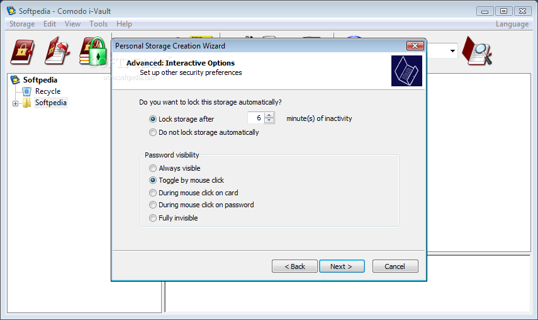Screen dimensions: 538x320
Task: Open the toolbar dropdown arrow behind wizard
Action: (452, 51)
